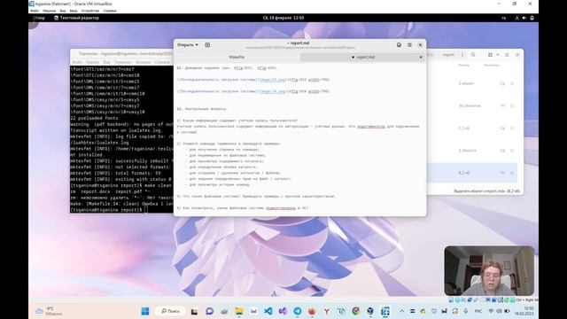The image size is (567, 319).
Task: Click the GNOME power icon
Action: tap(532, 18)
